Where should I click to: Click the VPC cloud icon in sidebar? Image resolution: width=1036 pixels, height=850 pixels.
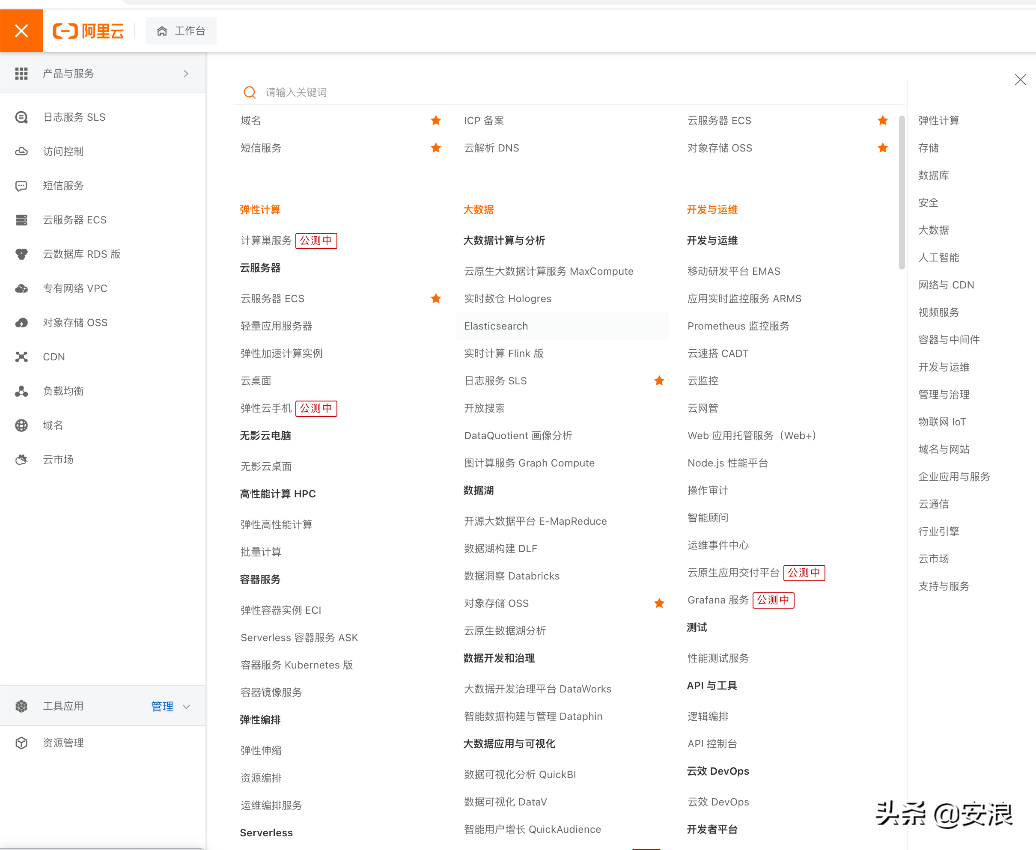pos(21,288)
